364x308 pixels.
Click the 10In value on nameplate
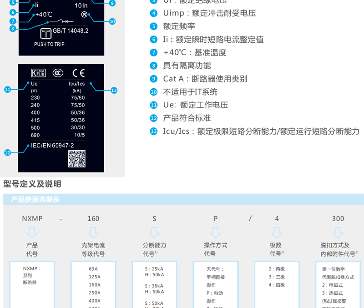coord(81,5)
